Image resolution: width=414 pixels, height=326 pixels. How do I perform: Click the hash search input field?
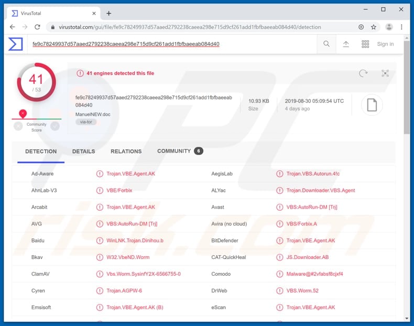pyautogui.click(x=171, y=44)
